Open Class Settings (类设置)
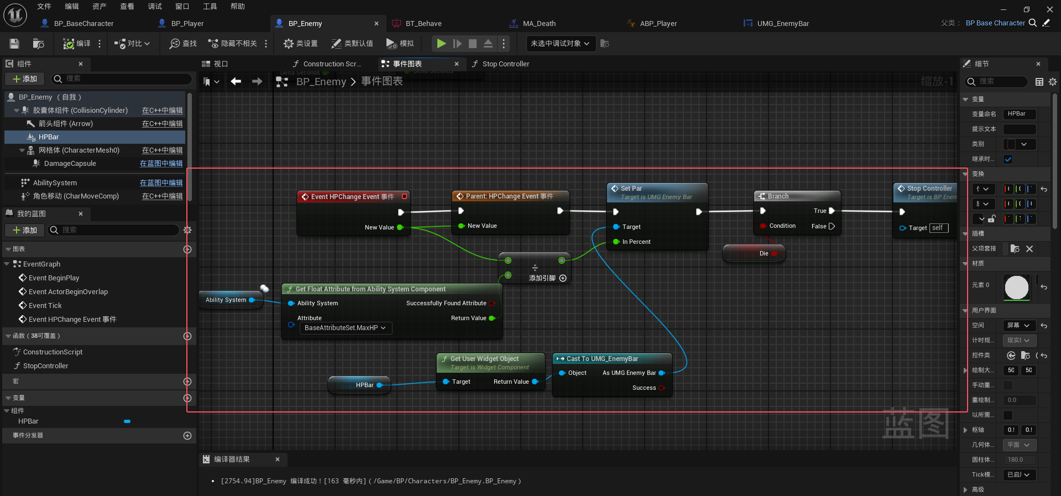The image size is (1061, 496). click(x=300, y=44)
